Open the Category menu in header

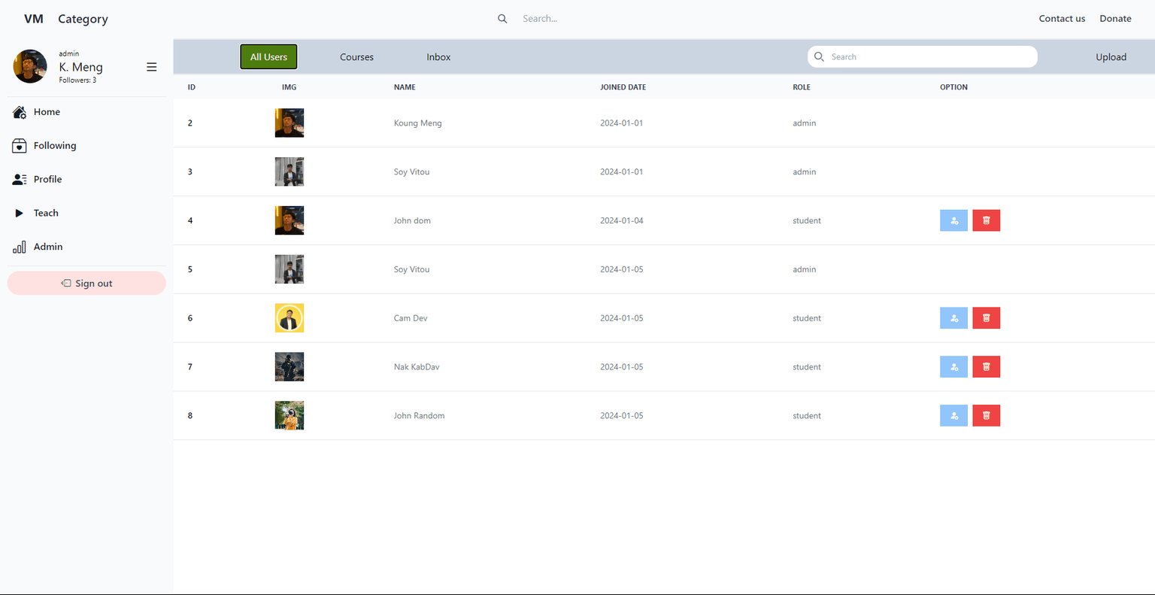[83, 19]
